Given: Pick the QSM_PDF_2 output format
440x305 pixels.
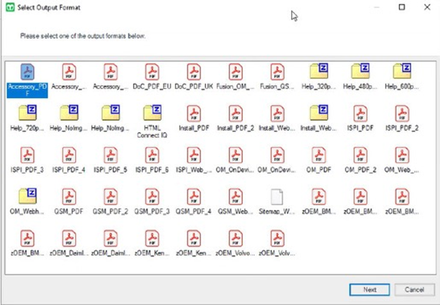Looking at the screenshot, I should pyautogui.click(x=111, y=201).
